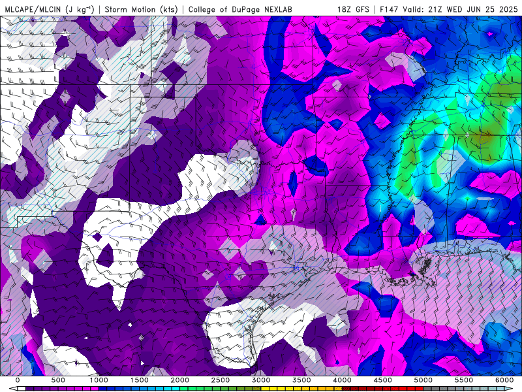Click the 5000 tick label on the color bar
The height and width of the screenshot is (392, 522).
pyautogui.click(x=423, y=380)
